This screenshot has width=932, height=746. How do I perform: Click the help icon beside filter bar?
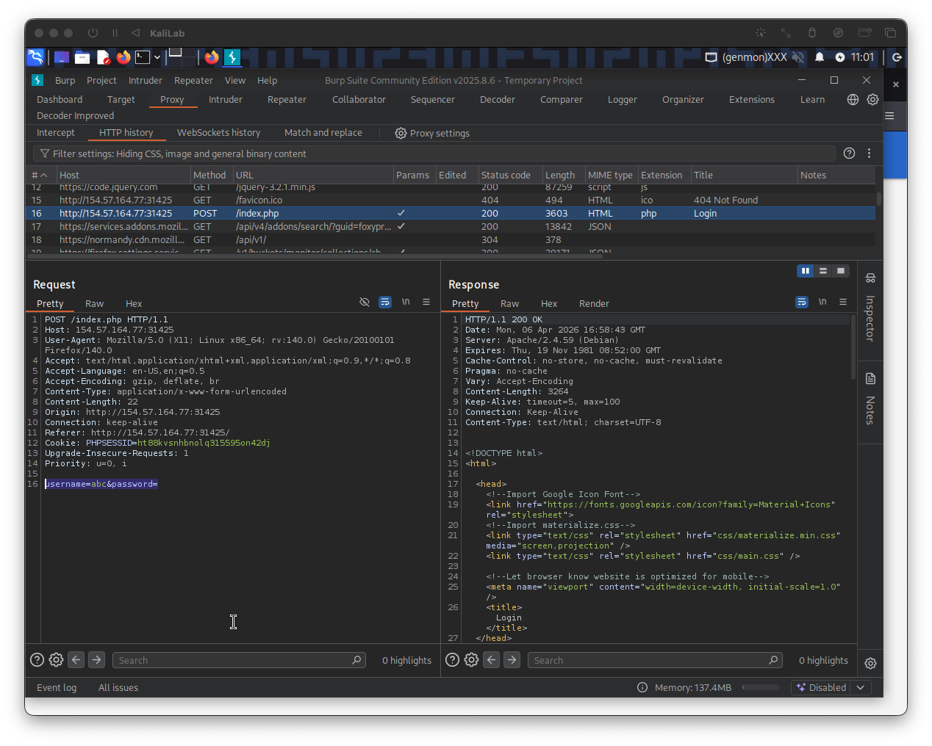click(849, 153)
